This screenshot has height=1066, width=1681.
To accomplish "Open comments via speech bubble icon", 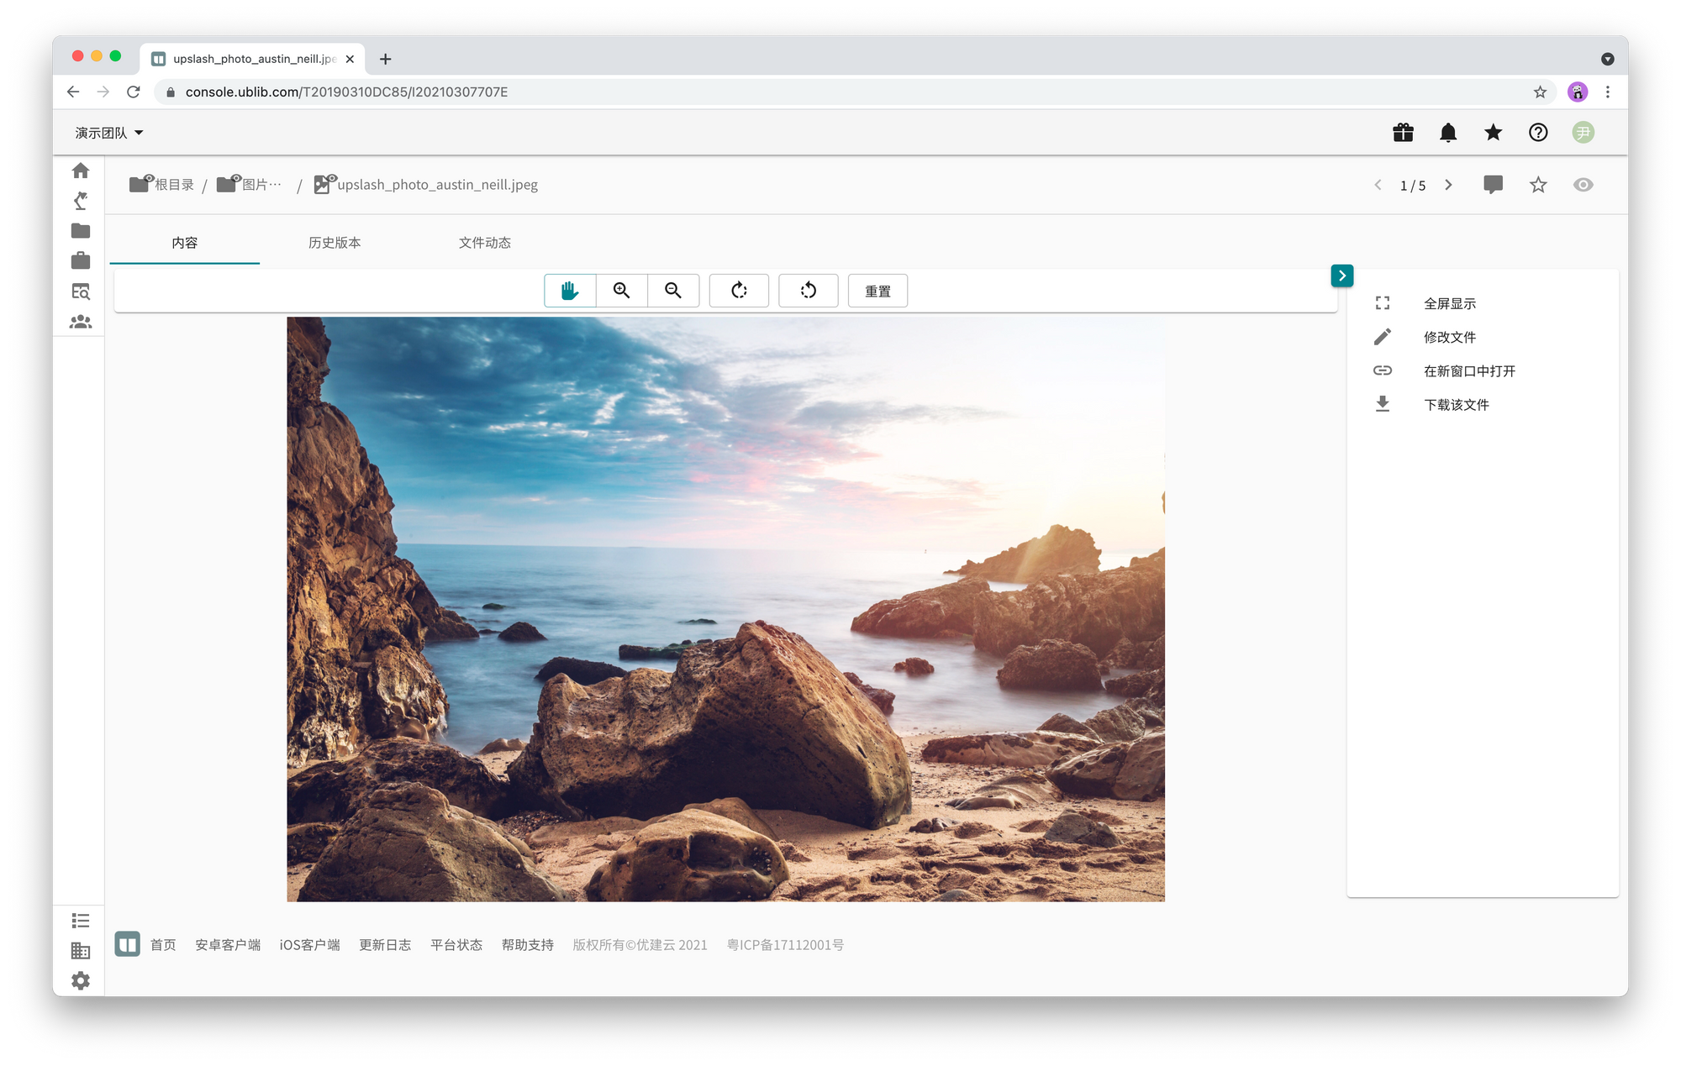I will click(x=1493, y=185).
